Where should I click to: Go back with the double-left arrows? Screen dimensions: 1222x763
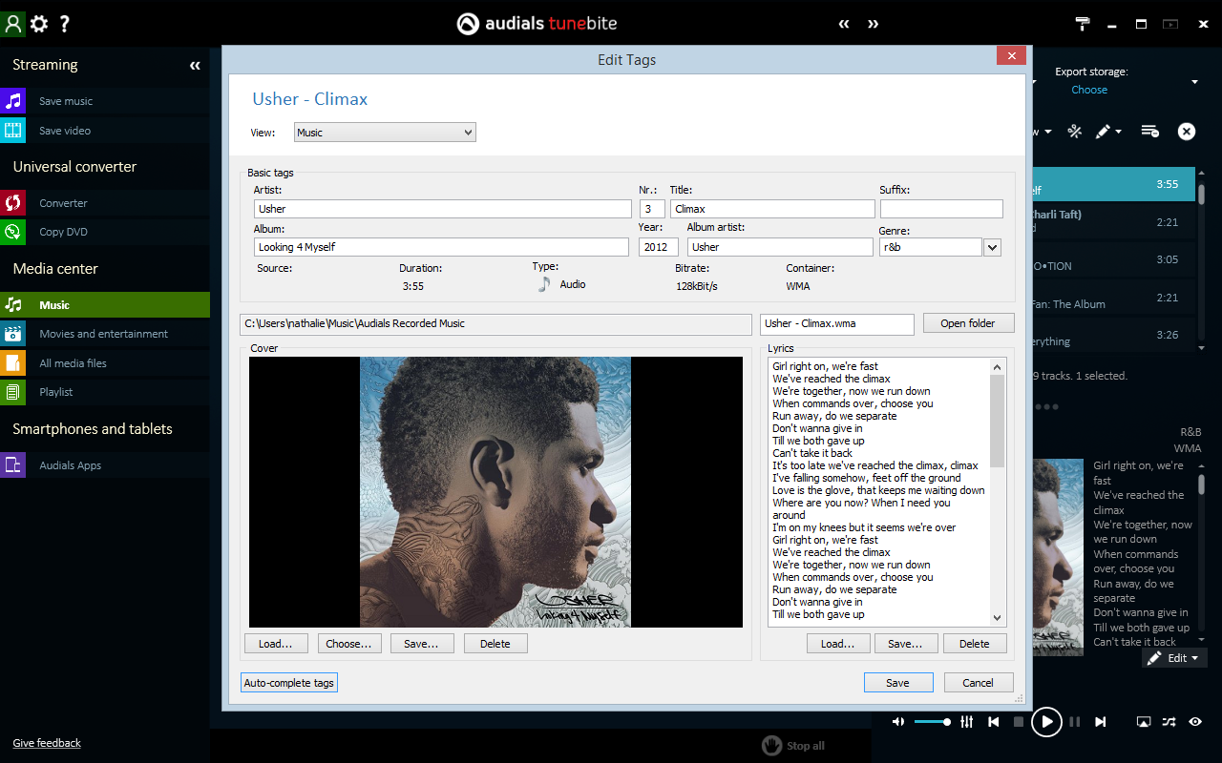point(844,24)
